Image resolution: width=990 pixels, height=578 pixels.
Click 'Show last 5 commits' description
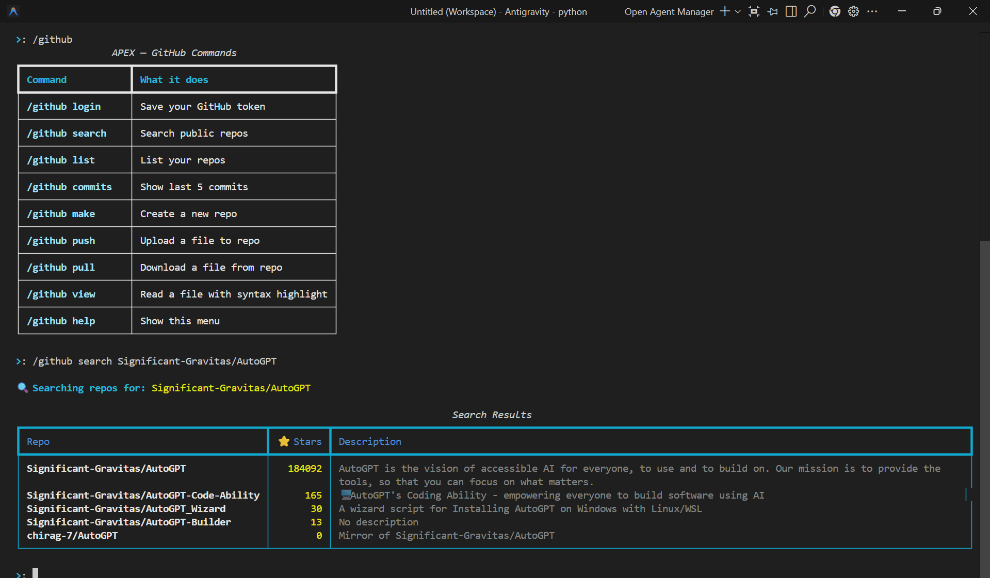tap(194, 187)
